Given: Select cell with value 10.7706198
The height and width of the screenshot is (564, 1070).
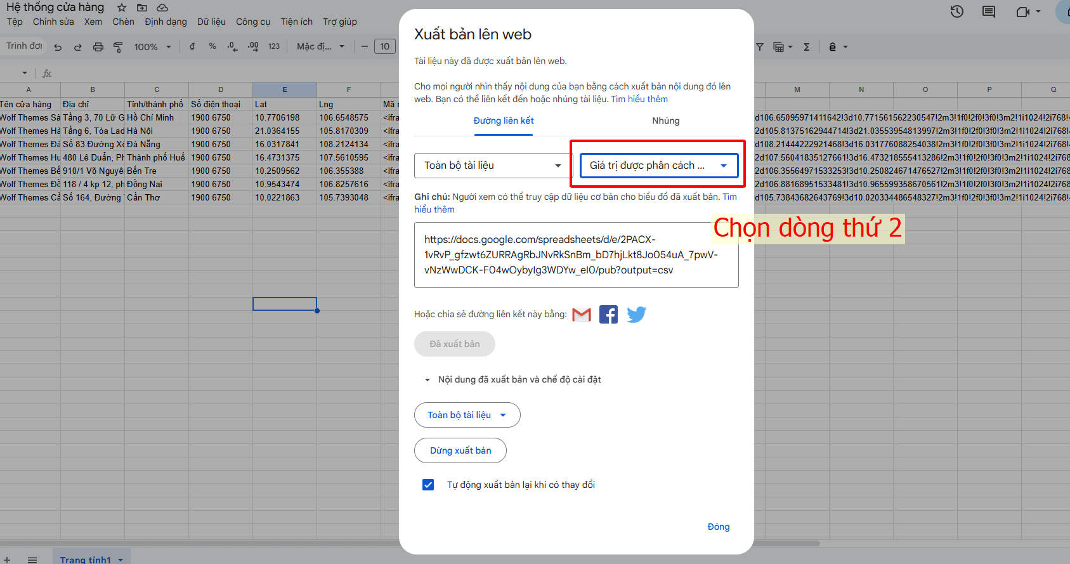Looking at the screenshot, I should pos(285,117).
